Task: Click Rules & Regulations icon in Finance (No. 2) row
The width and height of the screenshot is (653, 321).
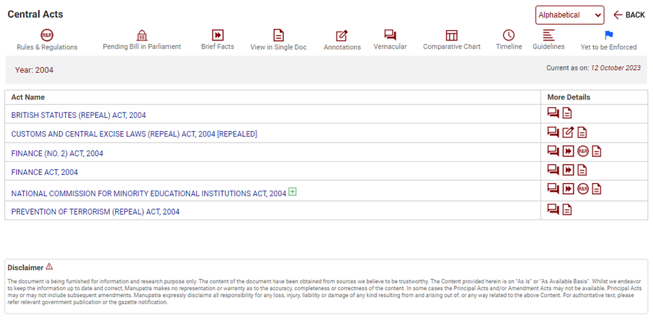Action: [583, 152]
